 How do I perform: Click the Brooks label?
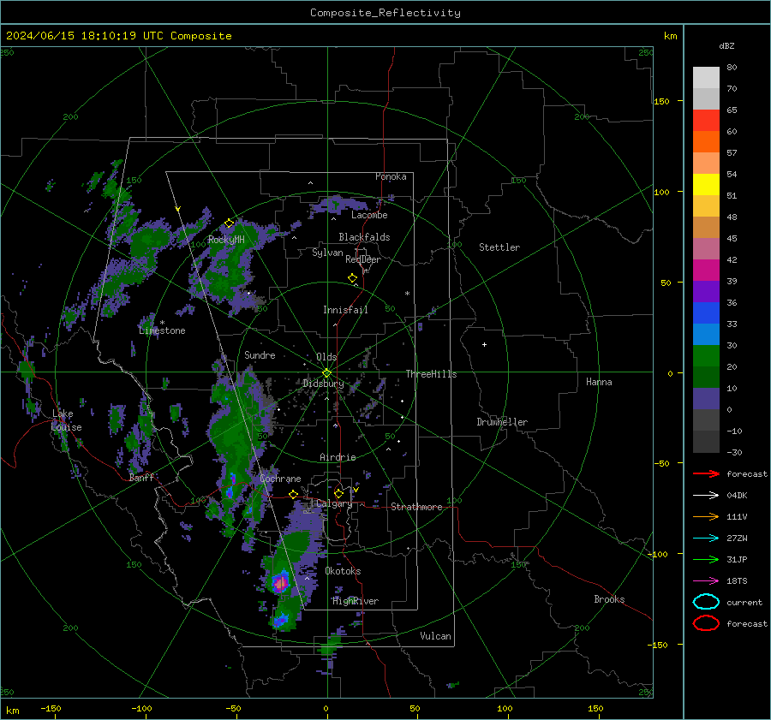click(609, 599)
